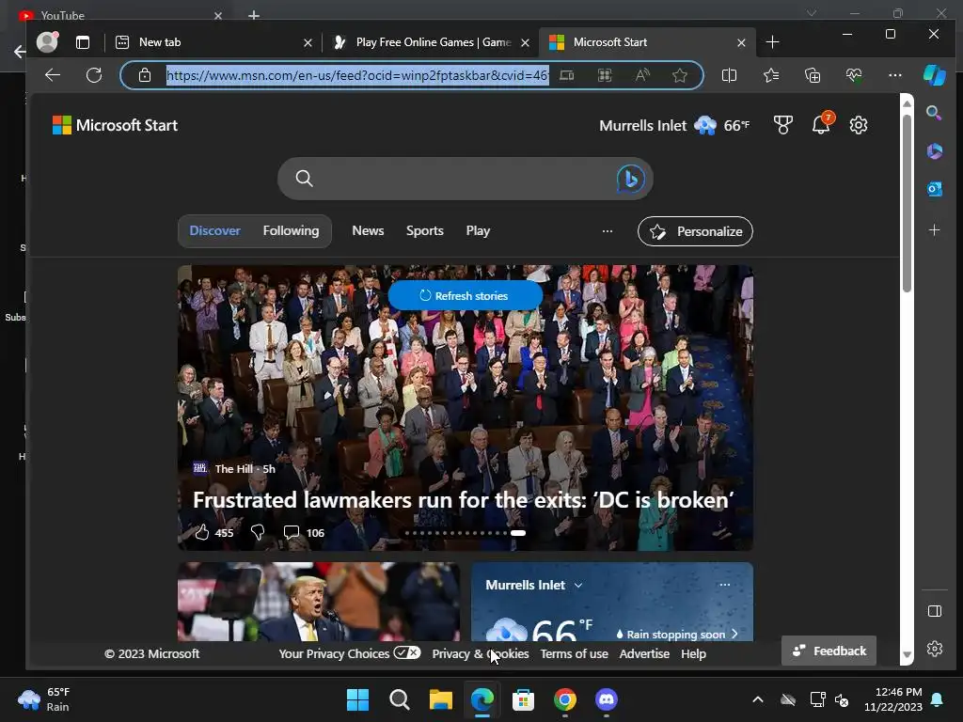Image resolution: width=963 pixels, height=722 pixels.
Task: Expand more navigation categories ellipsis
Action: (x=607, y=231)
